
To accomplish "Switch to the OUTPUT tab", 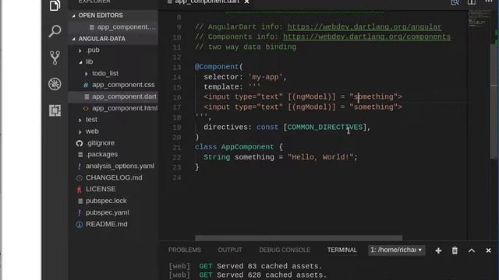I will click(230, 250).
